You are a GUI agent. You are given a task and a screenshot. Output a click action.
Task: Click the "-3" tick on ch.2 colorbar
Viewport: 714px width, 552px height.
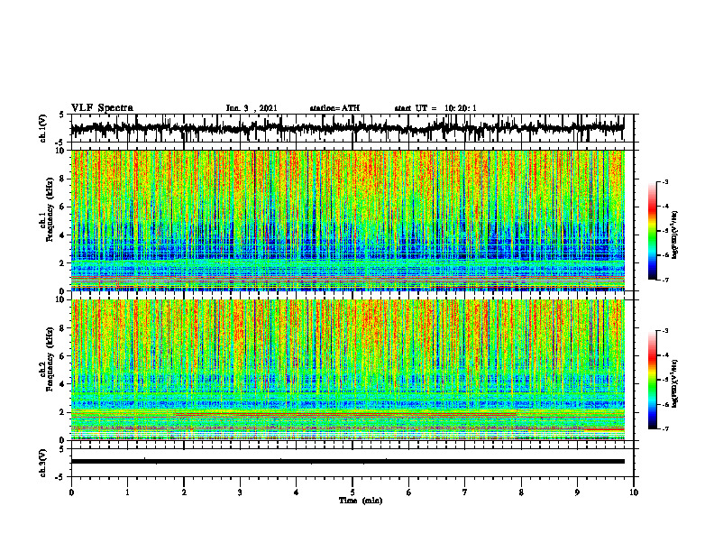click(665, 331)
